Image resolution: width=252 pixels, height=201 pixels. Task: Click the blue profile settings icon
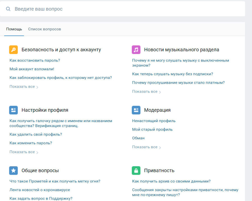pyautogui.click(x=13, y=110)
